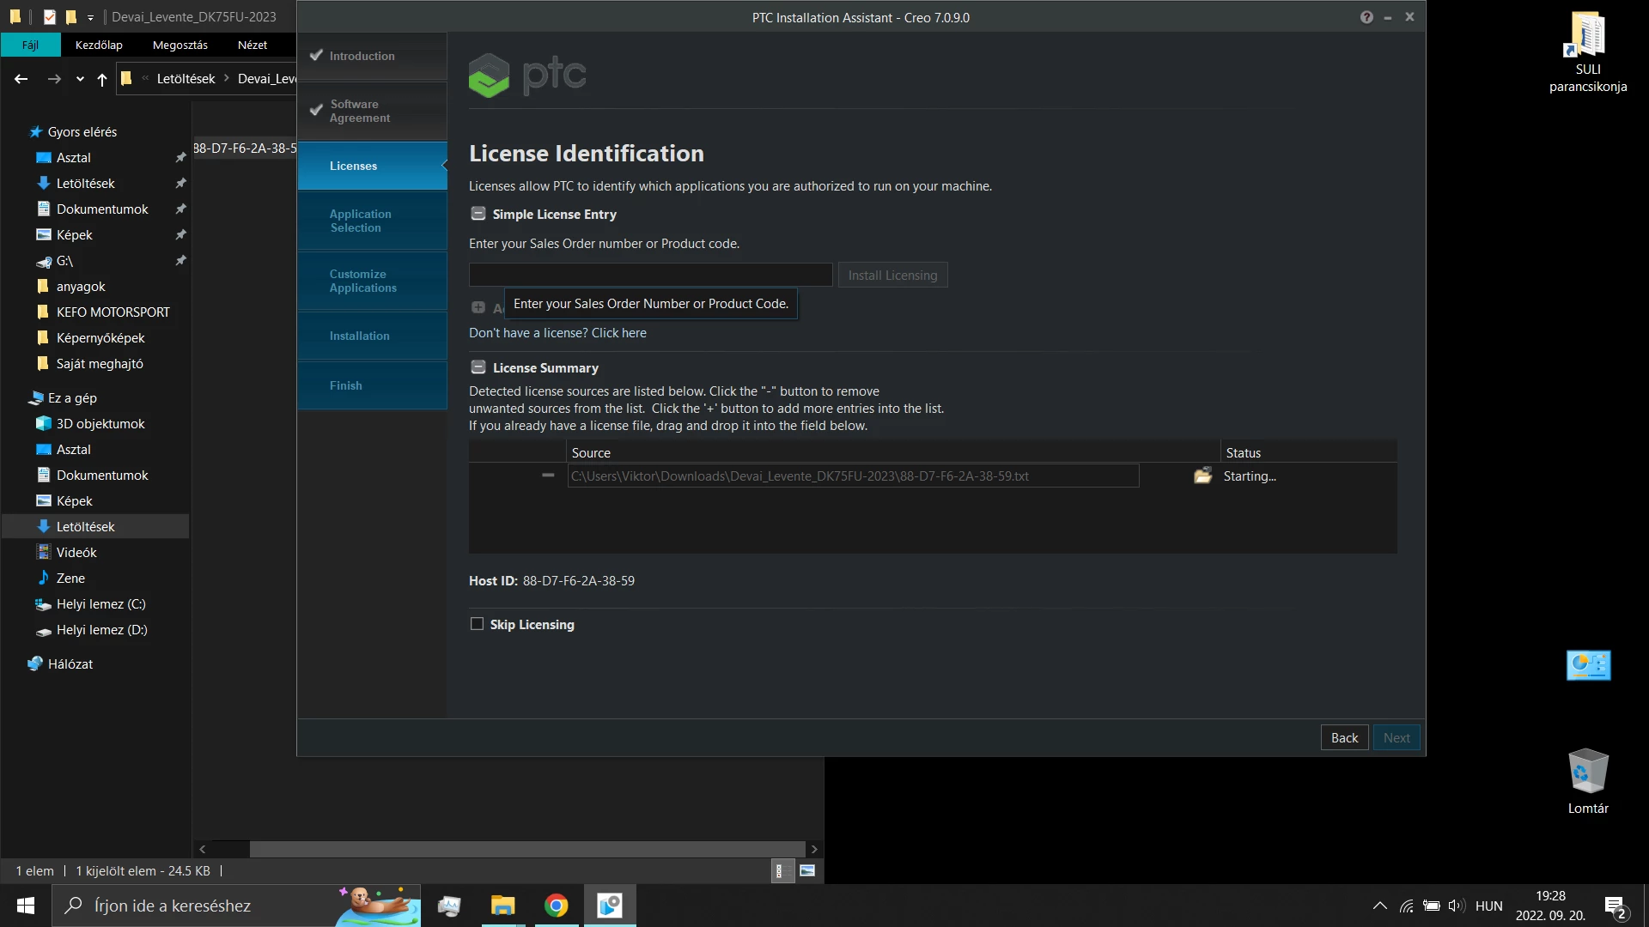Enable the Skip Licensing checkbox
Screen dimensions: 1649x927
click(478, 624)
